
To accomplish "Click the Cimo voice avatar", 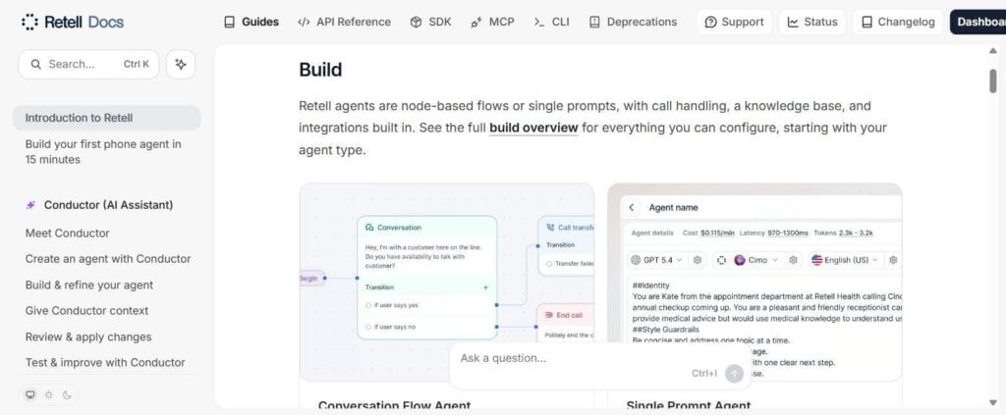I will tap(739, 260).
